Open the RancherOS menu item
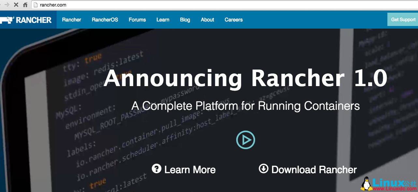Viewport: 418px width, 192px height. [x=105, y=19]
